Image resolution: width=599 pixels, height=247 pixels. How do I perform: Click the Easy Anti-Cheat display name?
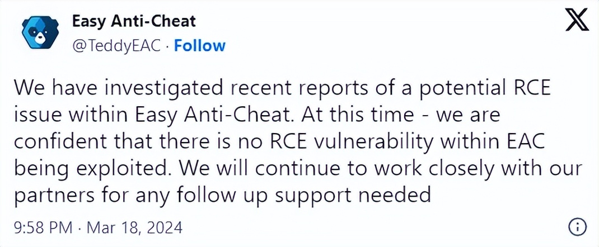[x=134, y=22]
